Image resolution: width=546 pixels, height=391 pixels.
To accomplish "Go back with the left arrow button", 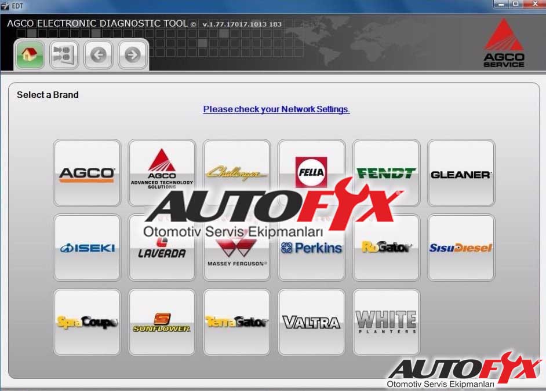I will coord(99,56).
